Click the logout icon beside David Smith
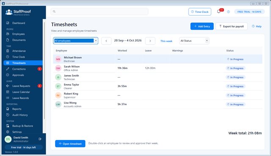The image size is (271, 156). 40,139
